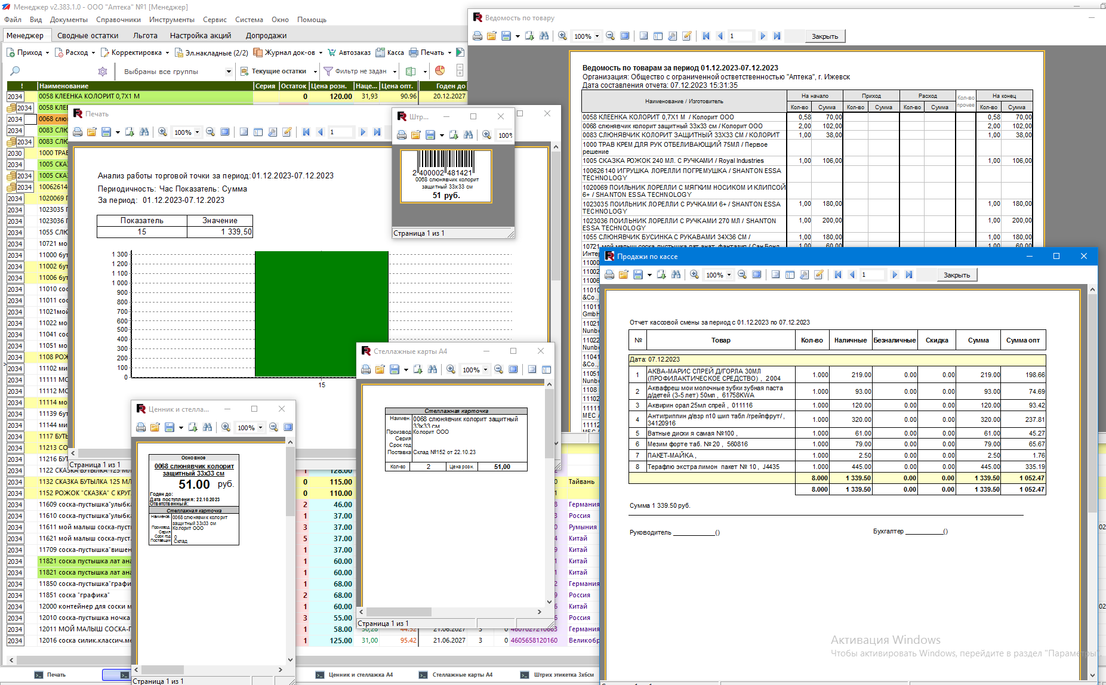Click Закрыть in 'Продажи по кассе' window
Viewport: 1106px width, 685px height.
coord(957,275)
